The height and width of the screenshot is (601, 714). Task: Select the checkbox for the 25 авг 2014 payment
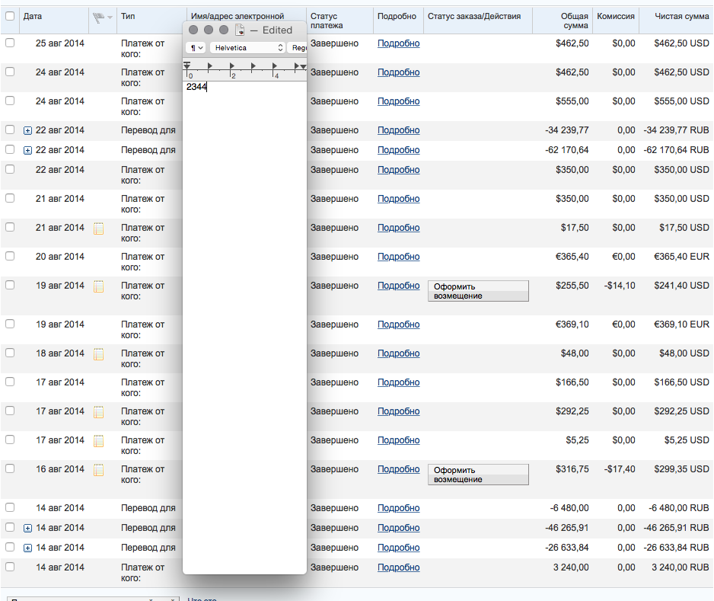tap(10, 43)
